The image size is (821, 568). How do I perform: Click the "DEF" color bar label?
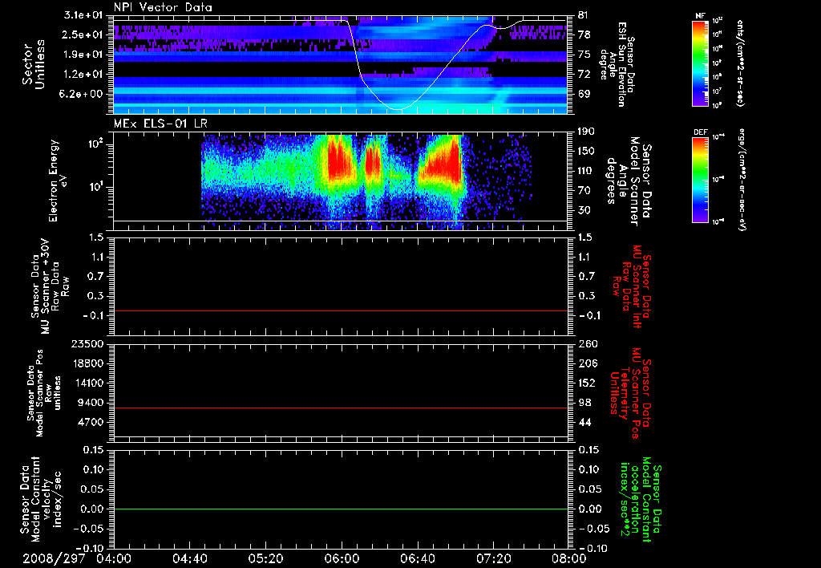701,132
